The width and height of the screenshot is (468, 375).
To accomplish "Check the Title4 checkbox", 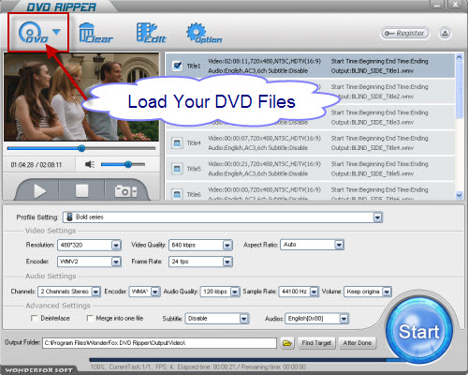I will click(177, 143).
